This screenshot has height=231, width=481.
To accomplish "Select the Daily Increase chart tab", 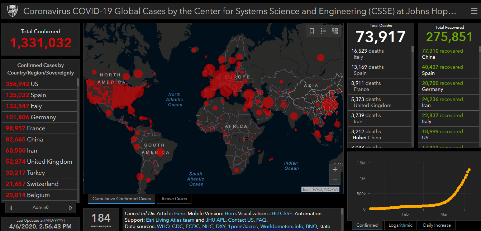I will coord(437,225).
